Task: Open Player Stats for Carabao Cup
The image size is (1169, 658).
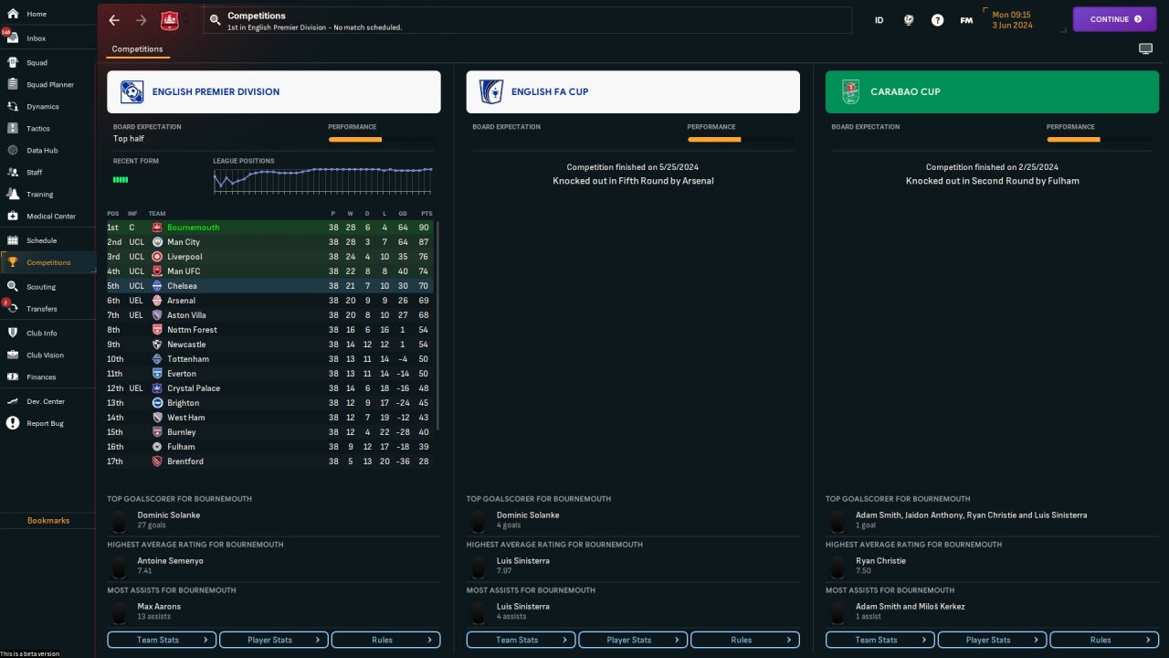Action: [x=993, y=640]
